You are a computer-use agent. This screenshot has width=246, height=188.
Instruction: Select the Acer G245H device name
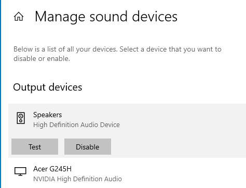(x=52, y=169)
